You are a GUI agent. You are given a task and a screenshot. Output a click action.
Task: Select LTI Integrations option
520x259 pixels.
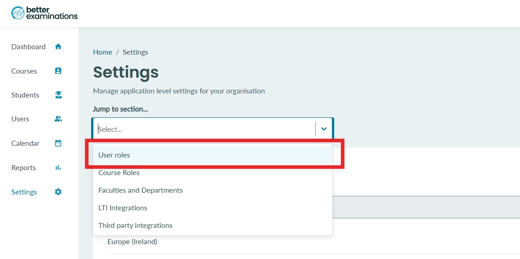click(212, 208)
